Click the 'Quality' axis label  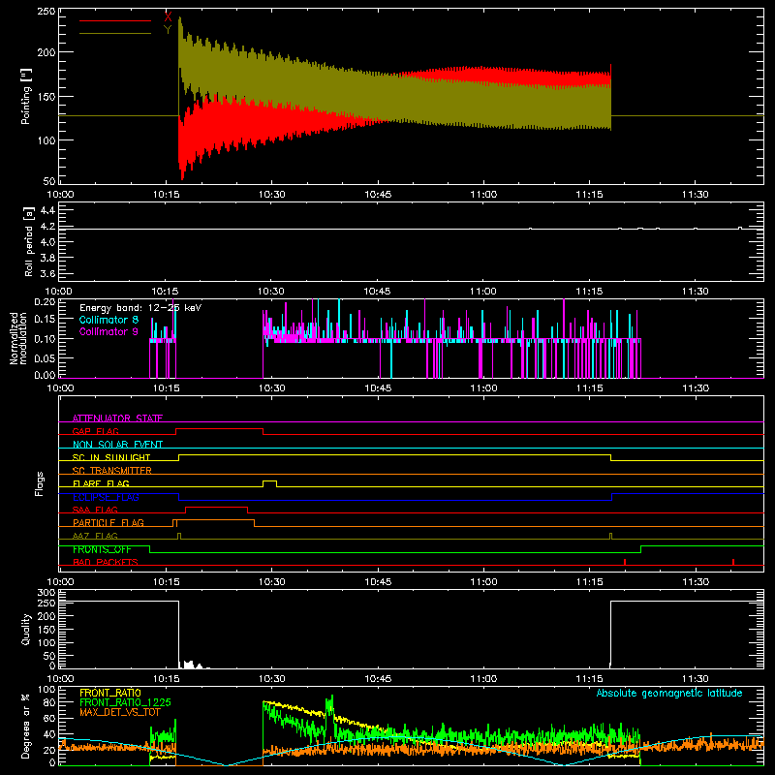[26, 629]
